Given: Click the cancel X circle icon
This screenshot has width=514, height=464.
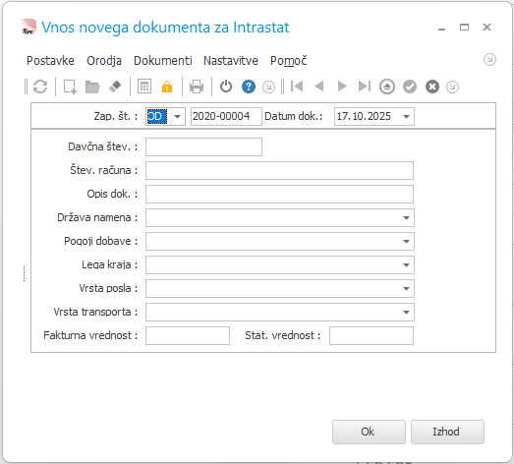Looking at the screenshot, I should tap(432, 87).
